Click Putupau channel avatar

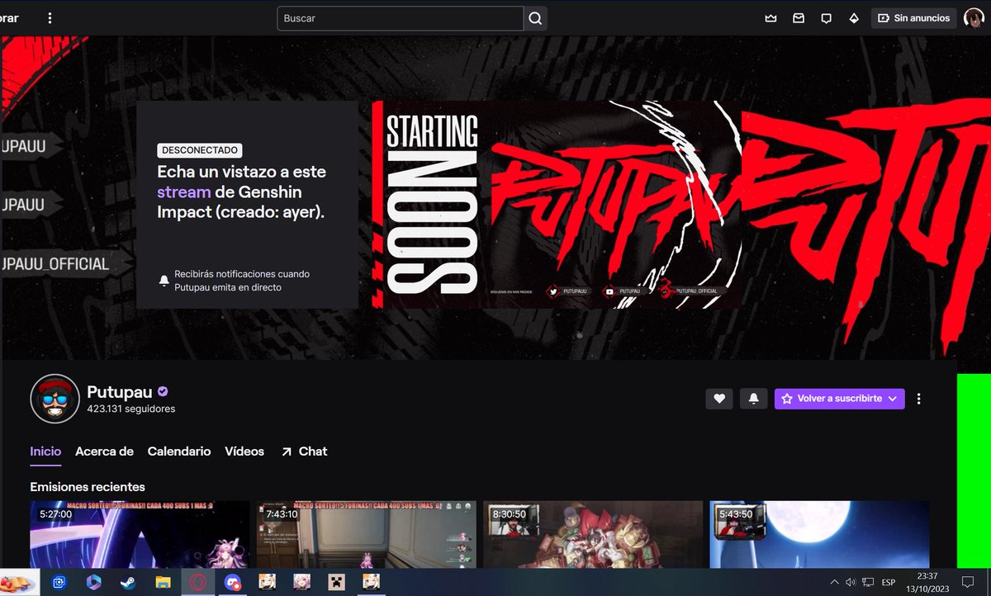(55, 399)
